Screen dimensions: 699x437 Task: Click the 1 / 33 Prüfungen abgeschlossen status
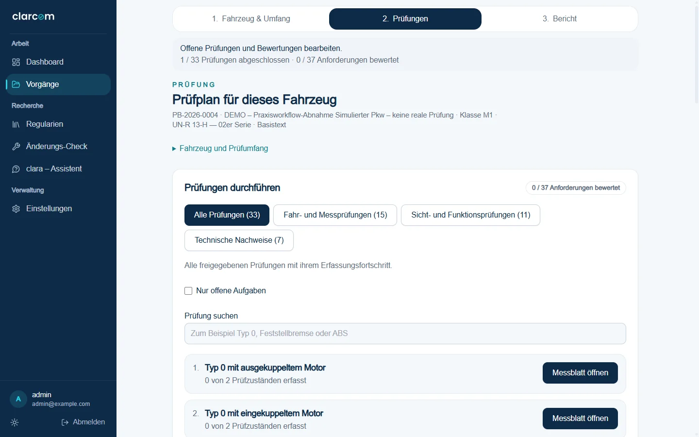(x=234, y=60)
